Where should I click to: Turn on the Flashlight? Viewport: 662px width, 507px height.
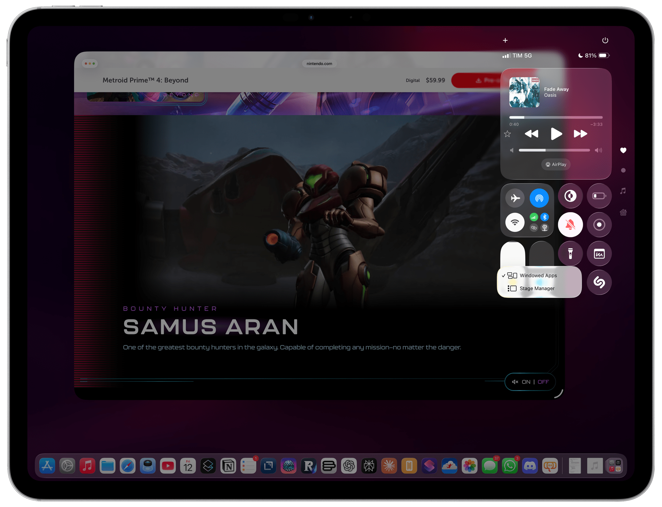571,253
